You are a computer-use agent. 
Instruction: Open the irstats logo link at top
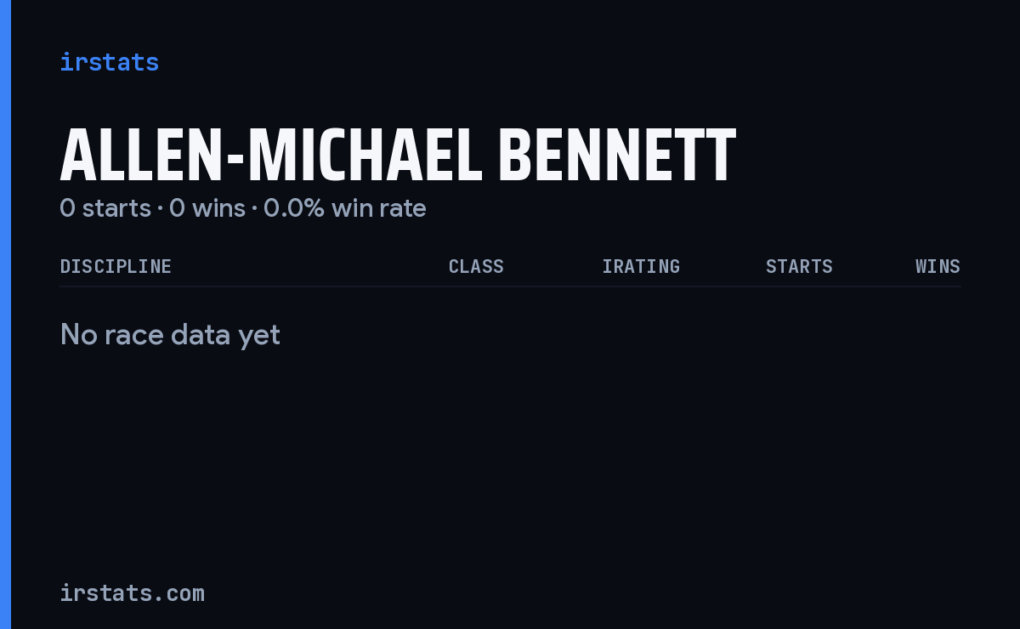(109, 62)
